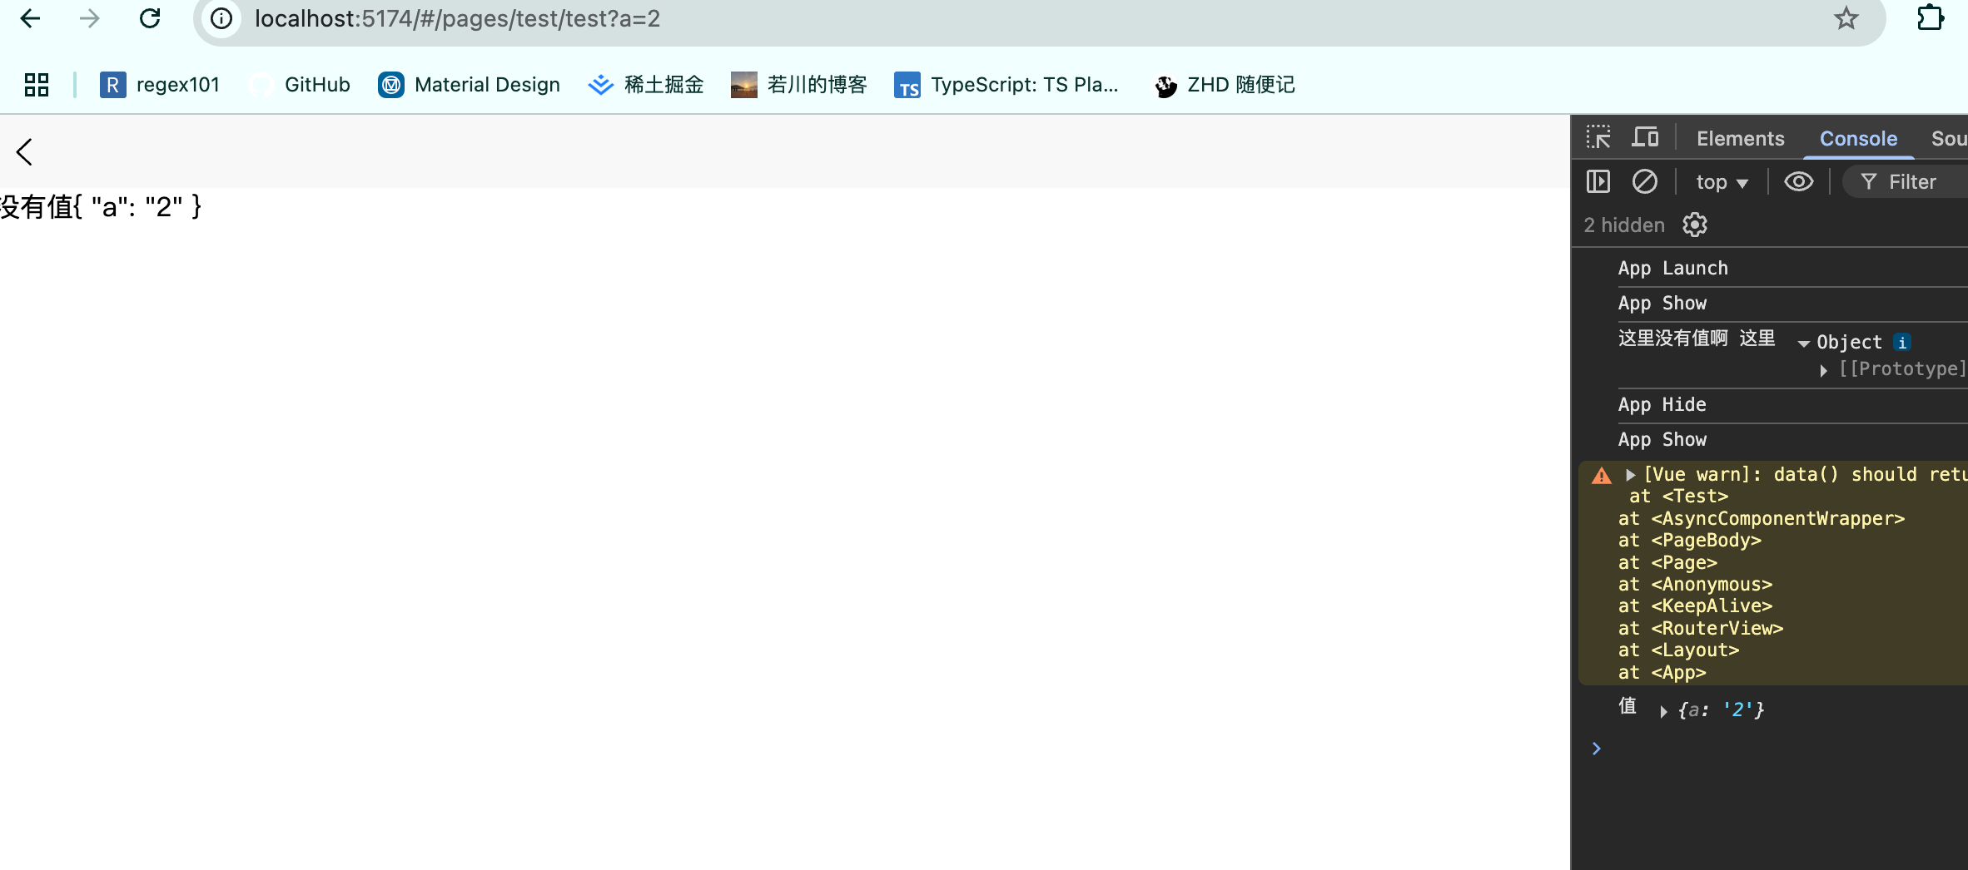The height and width of the screenshot is (870, 1968).
Task: Click the page's back chevron
Action: click(24, 151)
